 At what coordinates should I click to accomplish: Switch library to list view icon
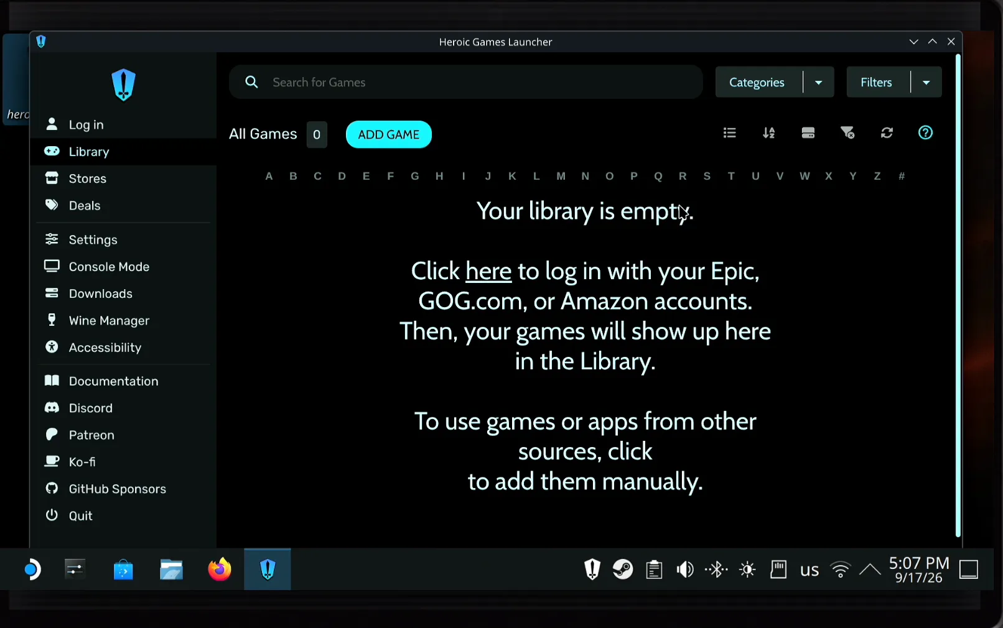(730, 133)
